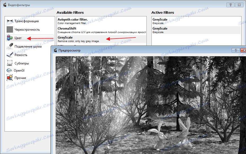The height and width of the screenshot is (154, 246).
Task: Select GreyScale in Available Filters list
Action: [x=102, y=39]
